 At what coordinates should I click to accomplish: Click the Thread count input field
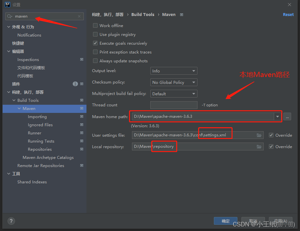point(174,105)
